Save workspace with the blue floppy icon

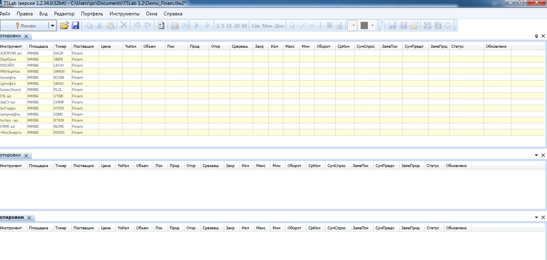[x=75, y=25]
